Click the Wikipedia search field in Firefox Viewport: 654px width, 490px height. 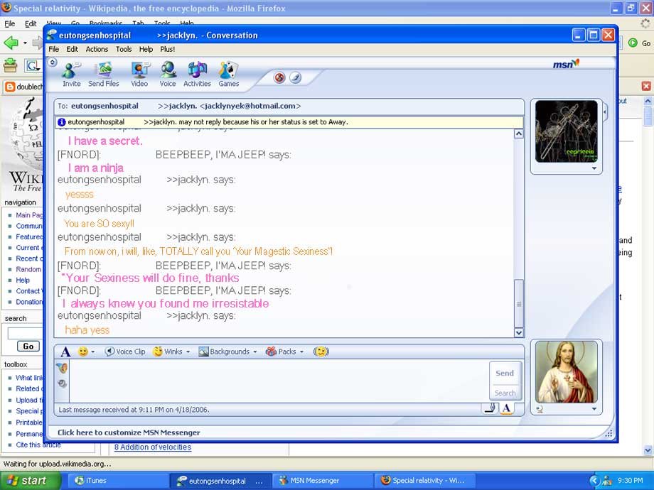tap(25, 333)
